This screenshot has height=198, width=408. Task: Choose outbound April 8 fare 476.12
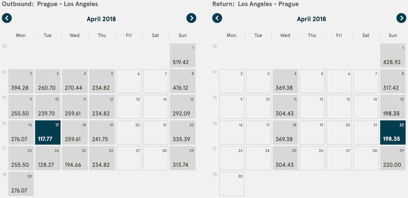[x=183, y=81]
